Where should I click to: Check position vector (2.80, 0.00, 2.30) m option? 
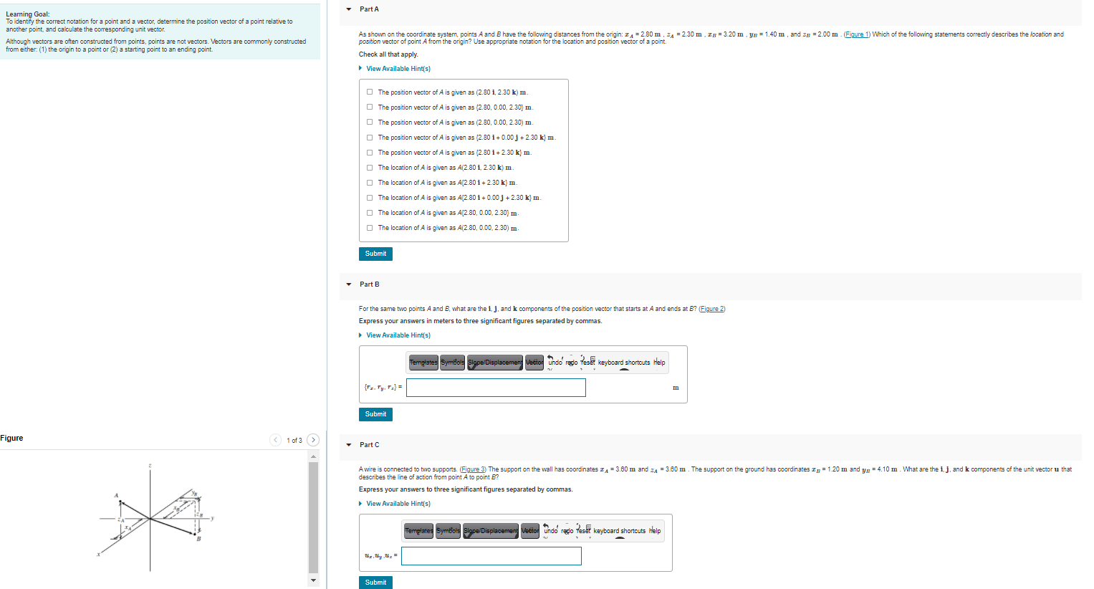[x=370, y=122]
